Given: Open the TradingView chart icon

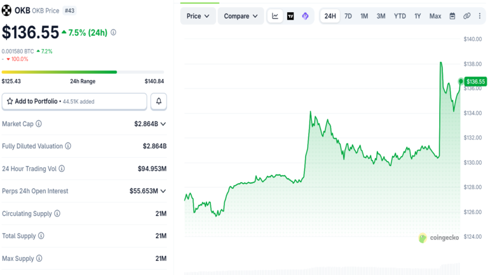Looking at the screenshot, I should pos(290,16).
